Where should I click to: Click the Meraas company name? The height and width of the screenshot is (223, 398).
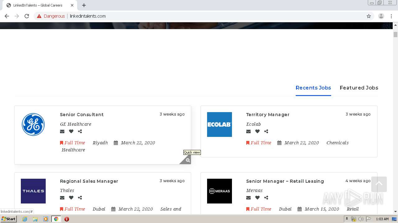[254, 190]
